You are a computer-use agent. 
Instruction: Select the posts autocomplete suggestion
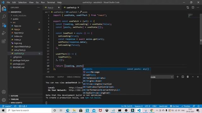pos(116,69)
